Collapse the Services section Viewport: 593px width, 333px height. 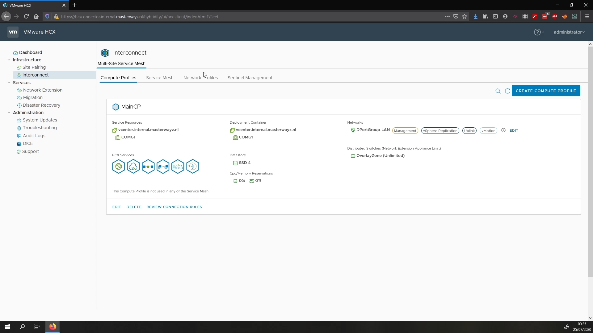[x=9, y=83]
